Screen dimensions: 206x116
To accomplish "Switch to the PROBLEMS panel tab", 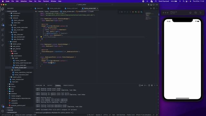I will pyautogui.click(x=39, y=85).
